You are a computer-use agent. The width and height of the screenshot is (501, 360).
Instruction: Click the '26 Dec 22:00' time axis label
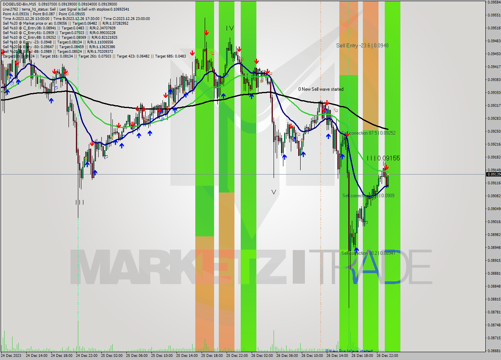[387, 356]
